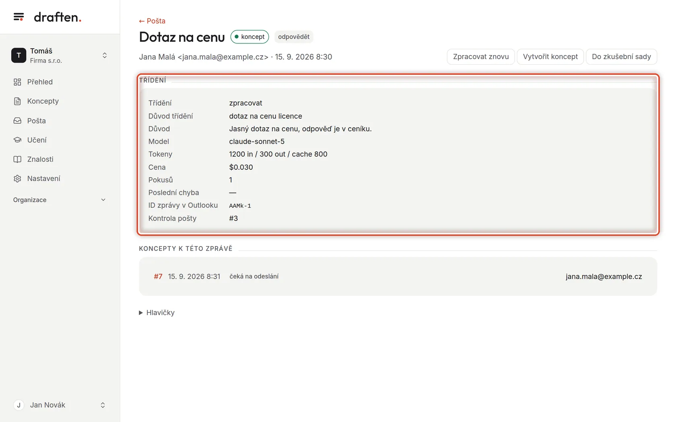The height and width of the screenshot is (422, 676).
Task: Open concept #7 link
Action: (158, 277)
